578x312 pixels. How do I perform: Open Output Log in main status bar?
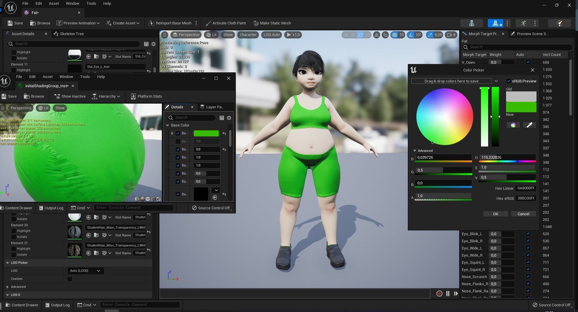(58, 305)
